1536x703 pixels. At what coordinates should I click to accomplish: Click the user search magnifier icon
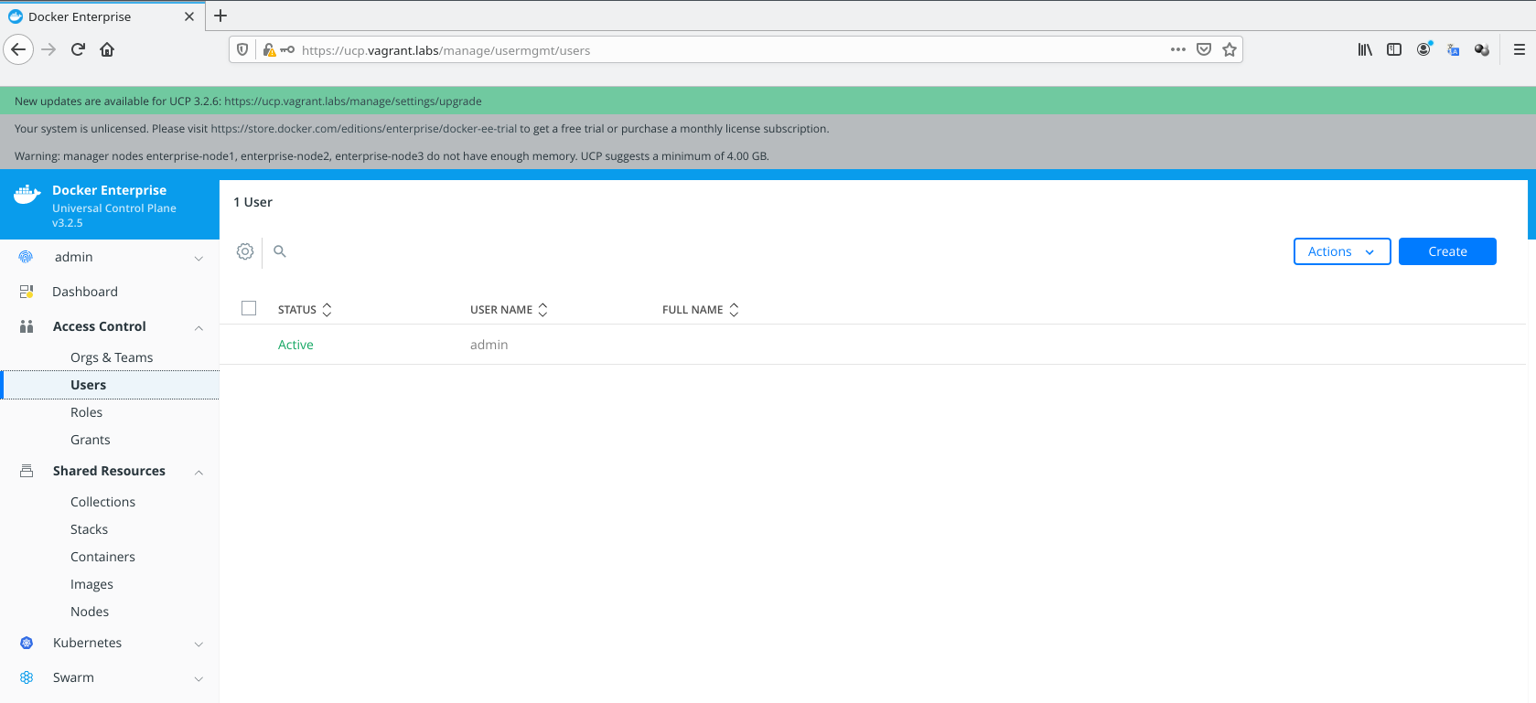pos(280,251)
